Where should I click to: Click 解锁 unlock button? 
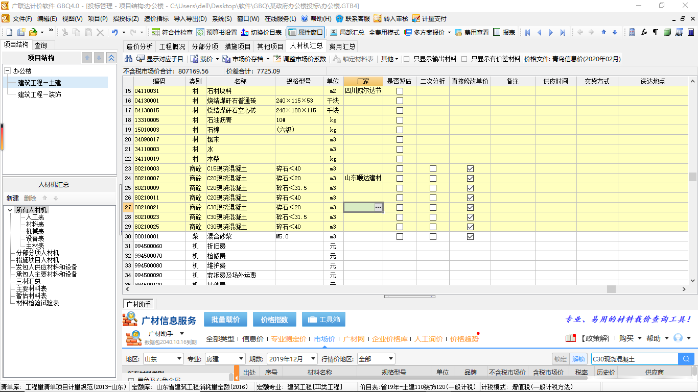578,359
